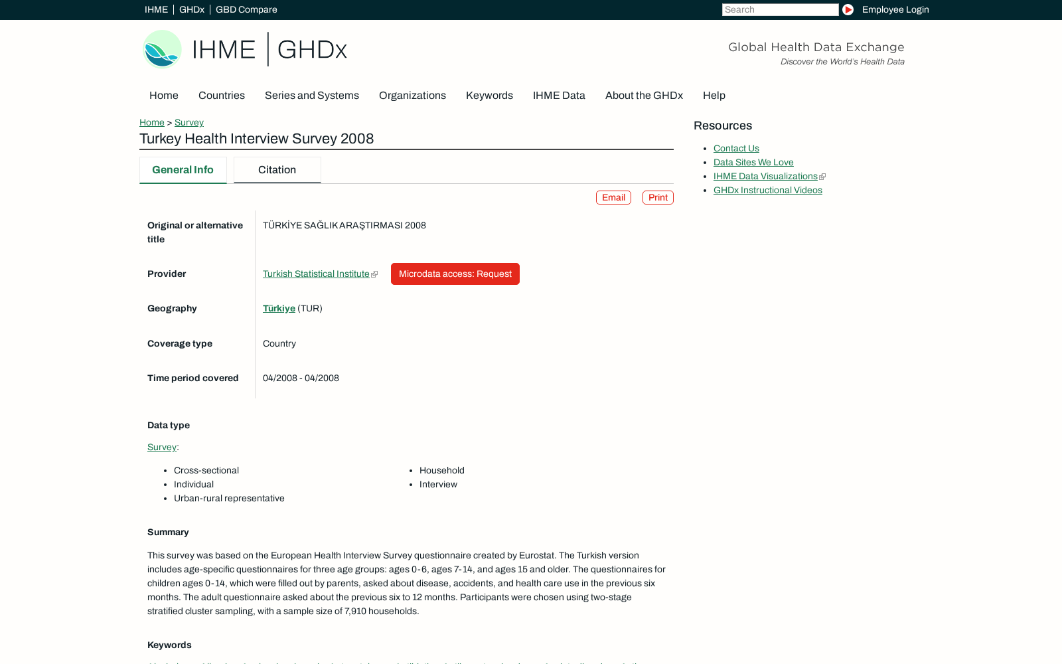
Task: Open the Help menu item
Action: click(714, 96)
